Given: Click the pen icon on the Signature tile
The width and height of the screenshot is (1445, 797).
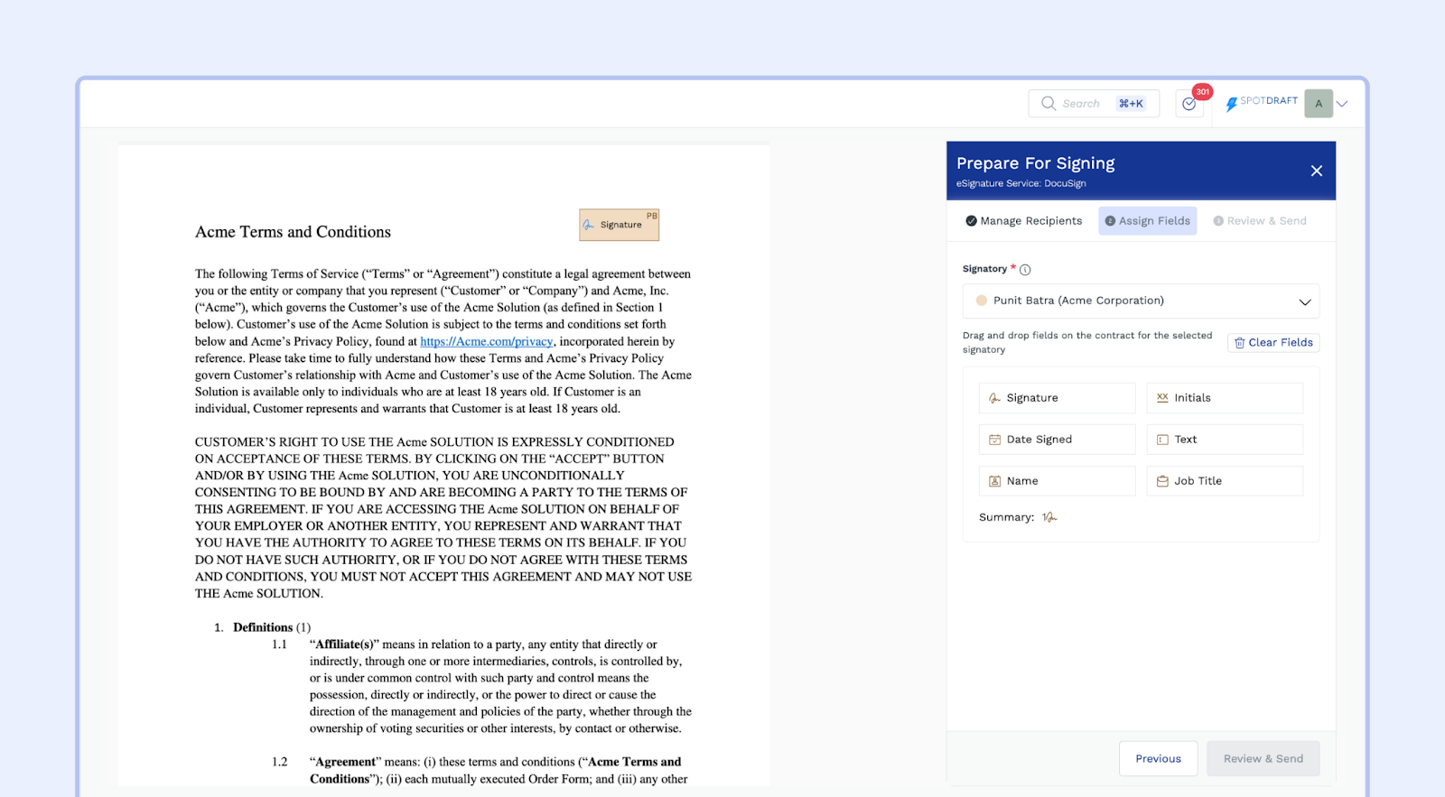Looking at the screenshot, I should [994, 398].
